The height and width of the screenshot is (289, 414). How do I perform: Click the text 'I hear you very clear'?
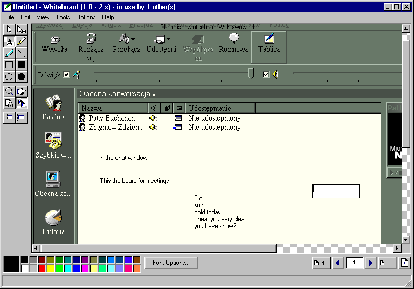(x=220, y=219)
